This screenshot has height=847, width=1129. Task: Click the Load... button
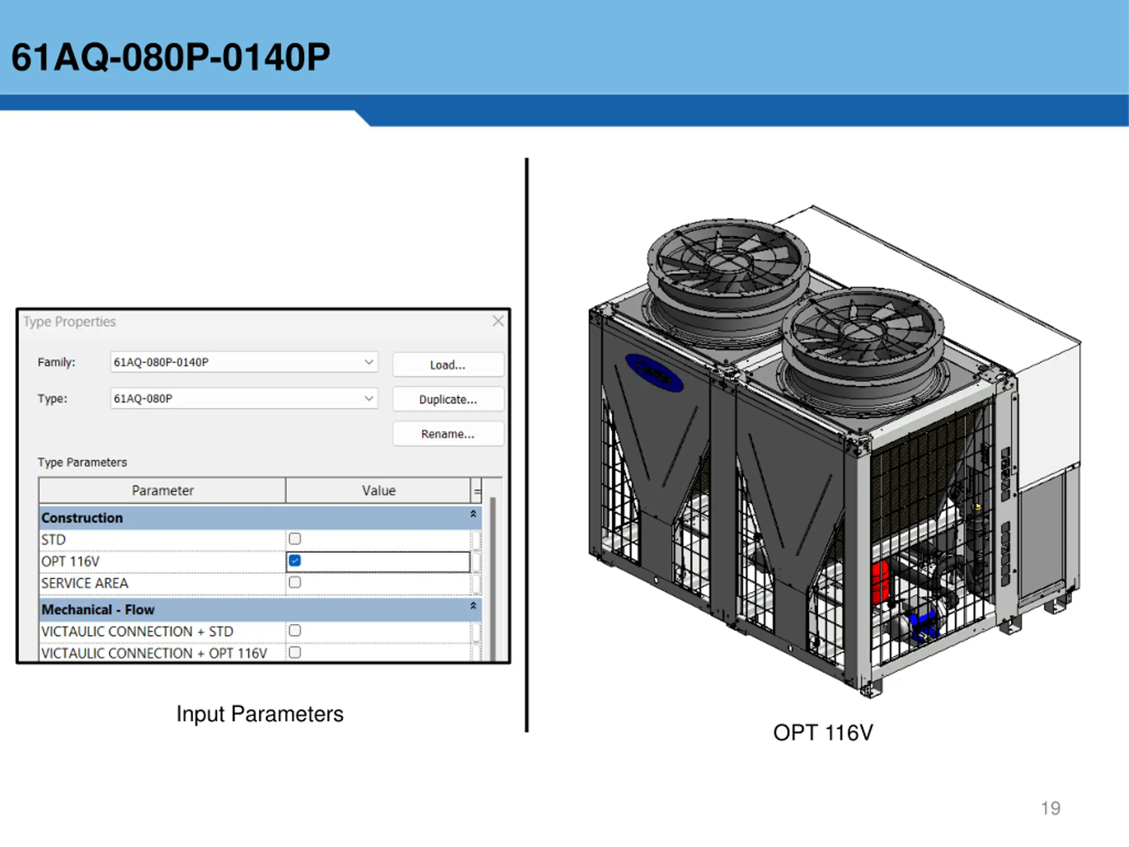[448, 364]
